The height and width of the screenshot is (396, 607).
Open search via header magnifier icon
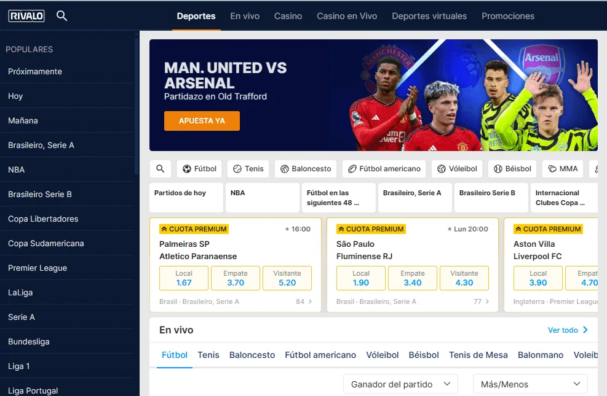pos(62,16)
